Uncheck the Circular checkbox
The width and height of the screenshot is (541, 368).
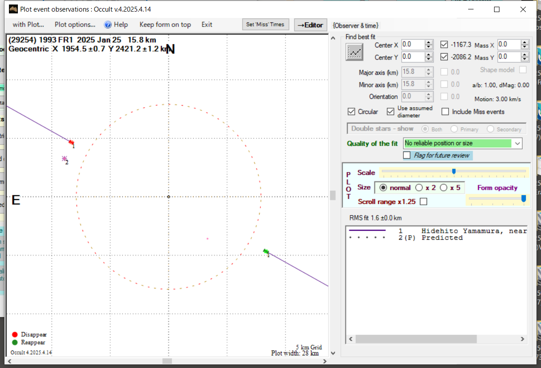tap(352, 112)
